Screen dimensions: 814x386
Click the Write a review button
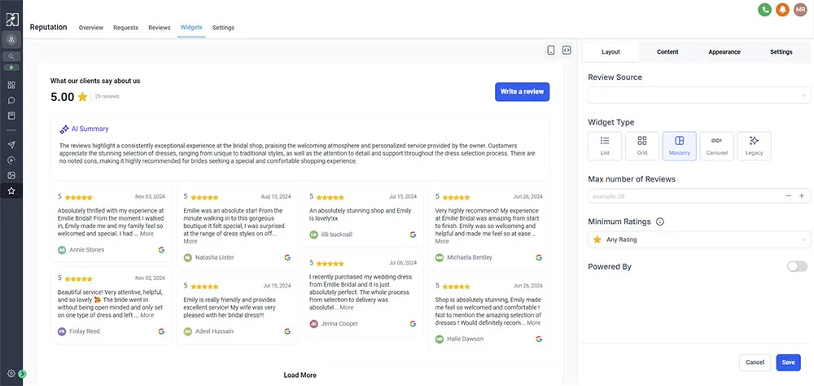coord(522,91)
